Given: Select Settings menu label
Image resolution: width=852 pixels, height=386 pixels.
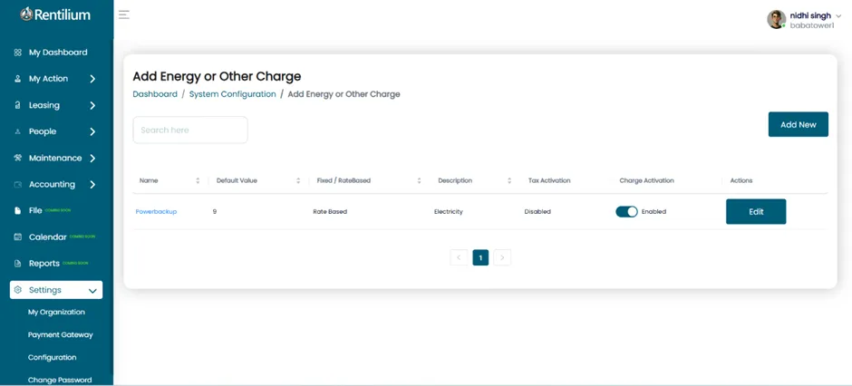Looking at the screenshot, I should pos(45,290).
